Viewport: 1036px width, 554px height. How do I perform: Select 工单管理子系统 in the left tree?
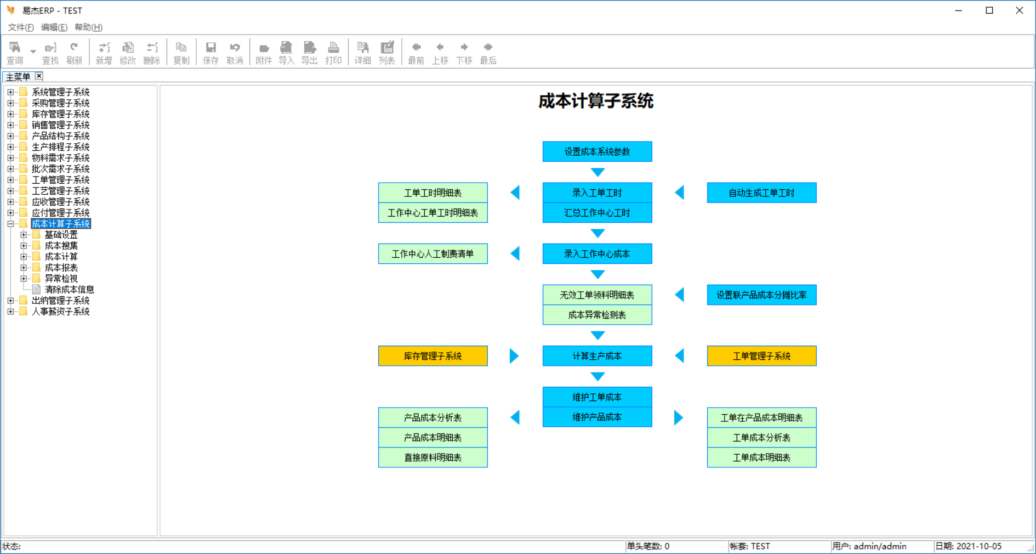point(60,180)
